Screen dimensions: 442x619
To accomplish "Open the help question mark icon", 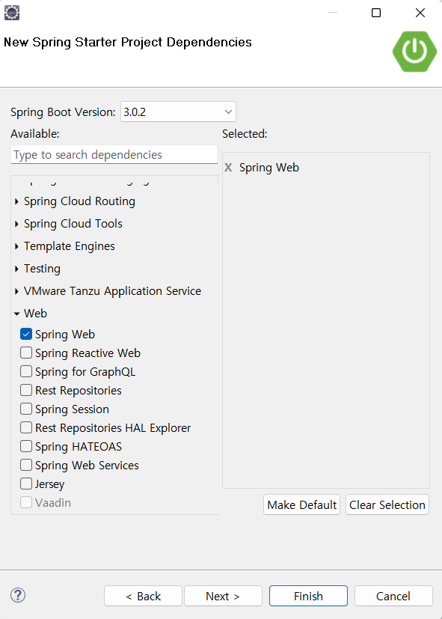I will (x=18, y=595).
